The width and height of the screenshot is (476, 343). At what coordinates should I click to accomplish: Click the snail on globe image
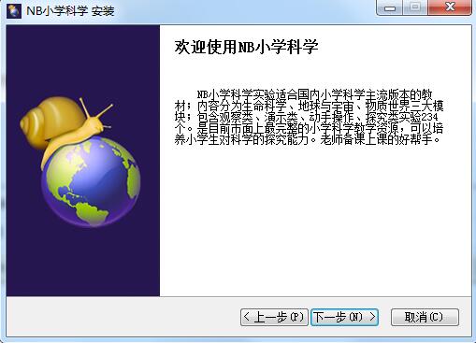(x=80, y=162)
